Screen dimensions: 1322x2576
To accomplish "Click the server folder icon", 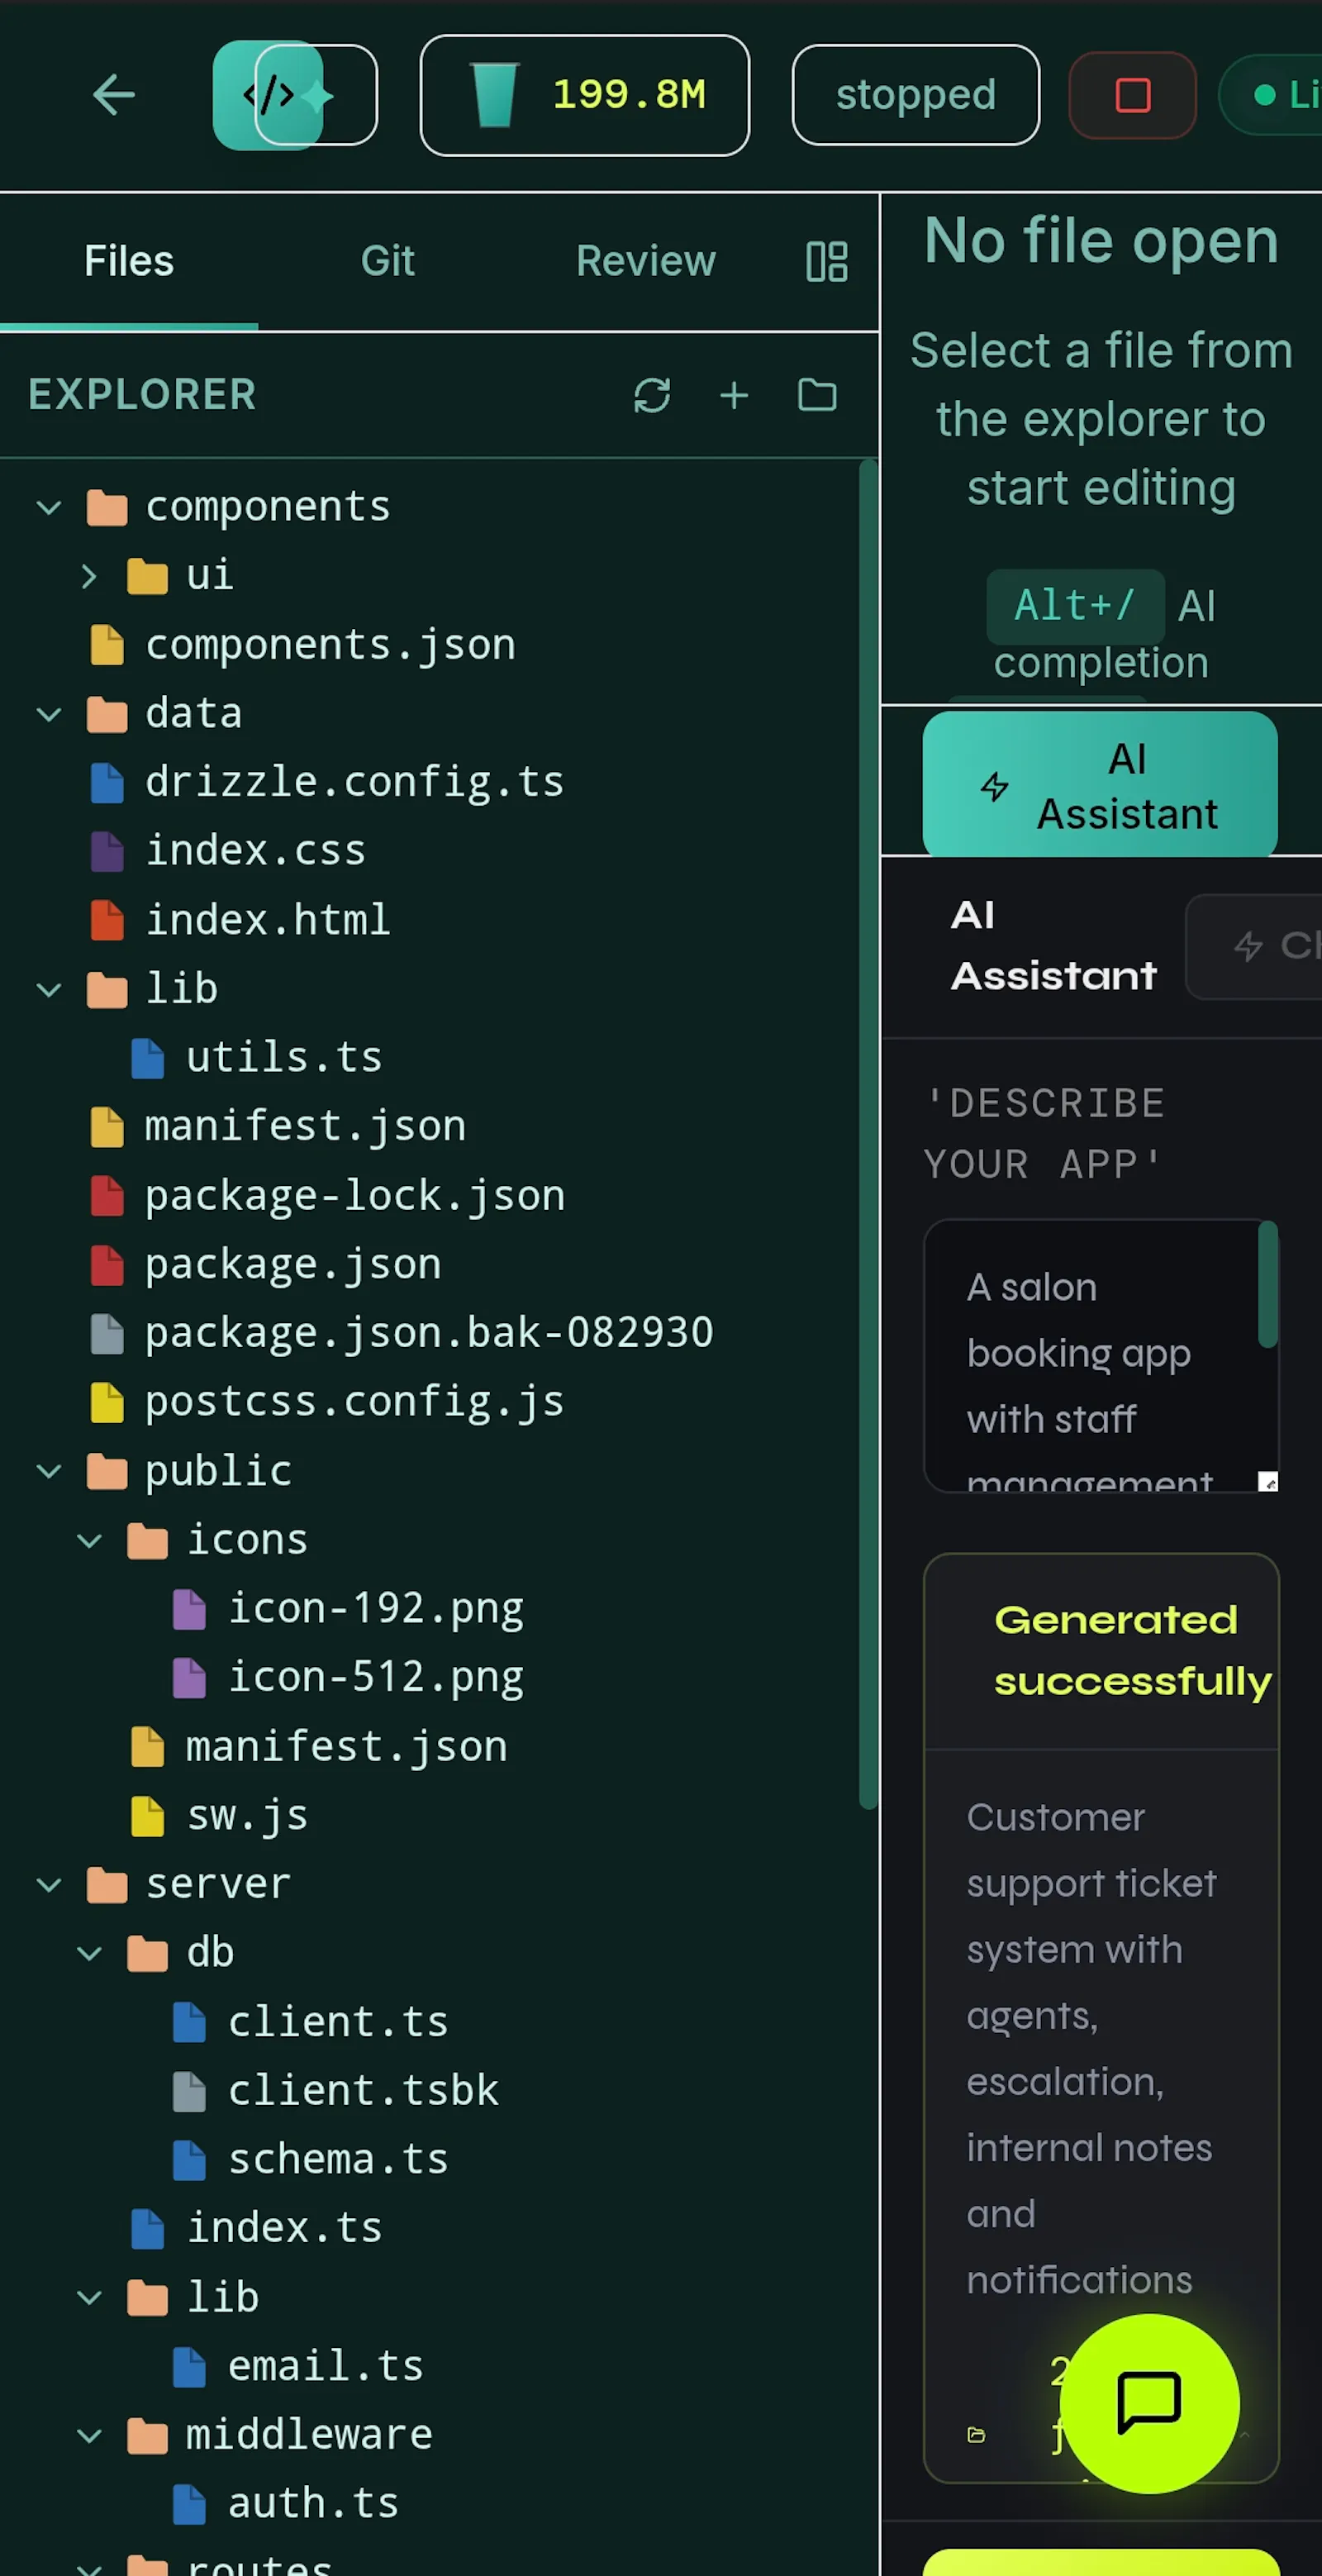I will (x=107, y=1885).
